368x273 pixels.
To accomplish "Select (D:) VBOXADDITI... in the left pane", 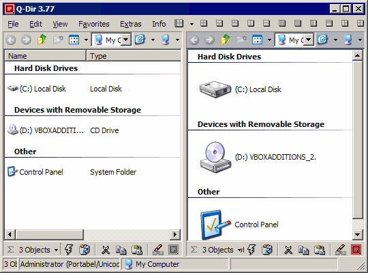I will tap(46, 130).
